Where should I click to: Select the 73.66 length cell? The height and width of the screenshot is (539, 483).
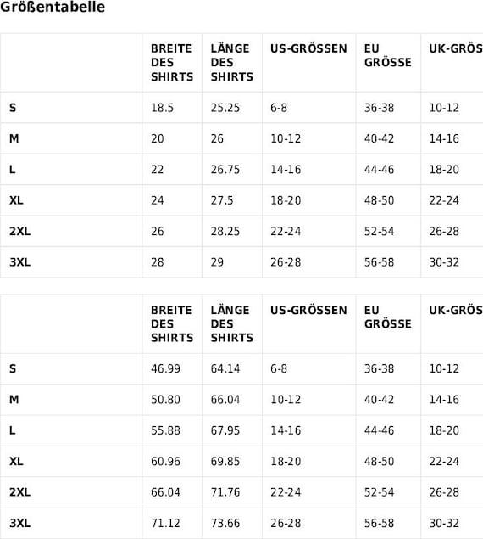[225, 523]
